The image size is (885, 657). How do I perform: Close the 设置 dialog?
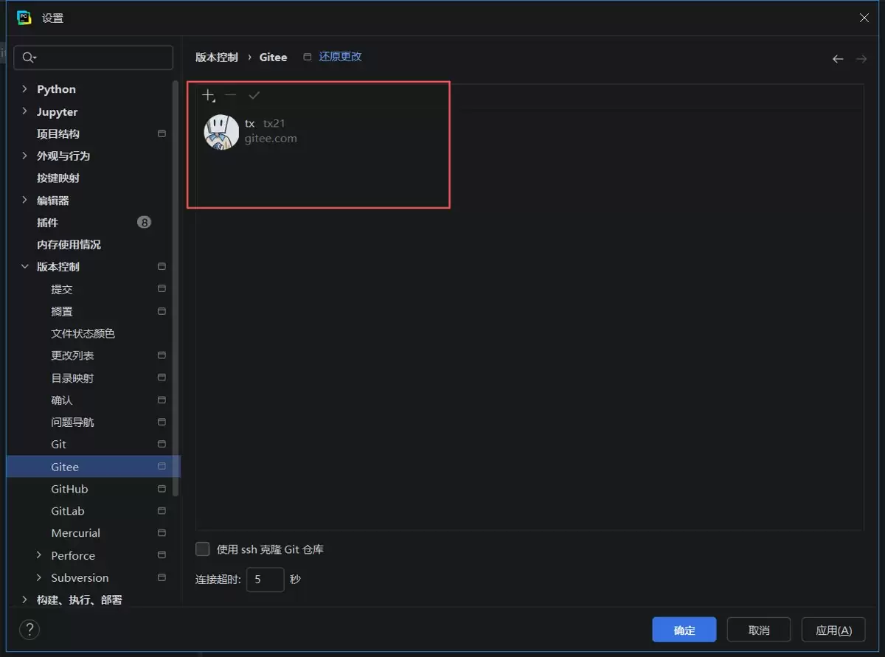(x=864, y=18)
